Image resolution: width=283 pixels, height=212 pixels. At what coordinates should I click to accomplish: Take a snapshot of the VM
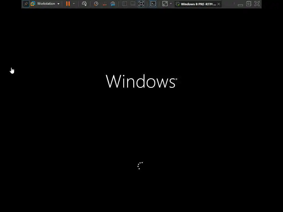tap(96, 4)
